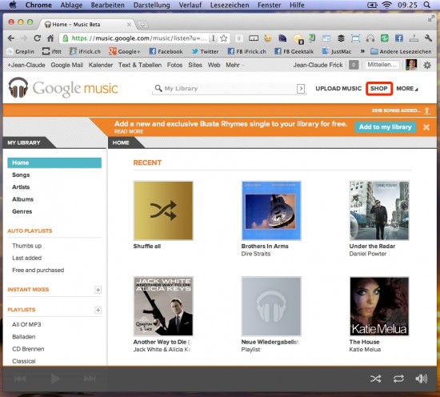
Task: Click the Wi-Fi status icon in menu bar
Action: tap(386, 5)
